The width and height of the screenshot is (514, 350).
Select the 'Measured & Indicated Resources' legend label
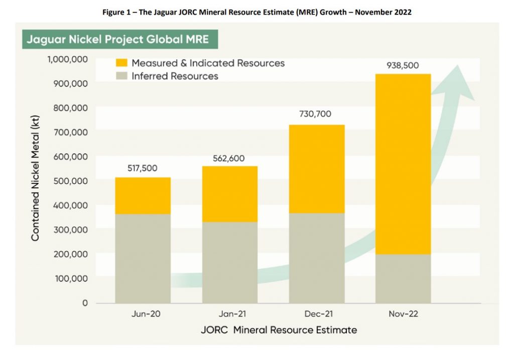tap(208, 63)
